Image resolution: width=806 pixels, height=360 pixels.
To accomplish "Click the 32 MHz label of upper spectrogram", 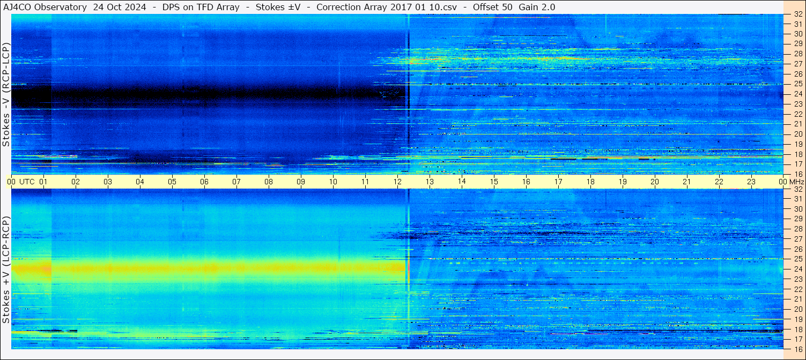I will coord(797,14).
